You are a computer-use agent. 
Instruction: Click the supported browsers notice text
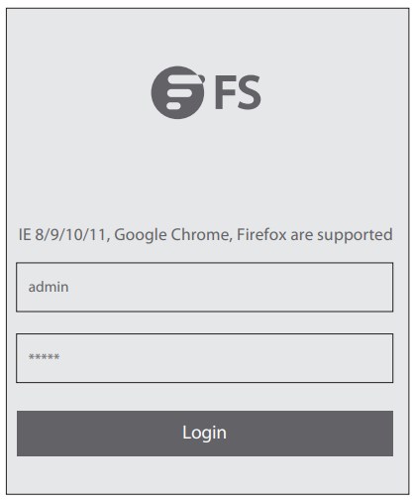[x=205, y=235]
